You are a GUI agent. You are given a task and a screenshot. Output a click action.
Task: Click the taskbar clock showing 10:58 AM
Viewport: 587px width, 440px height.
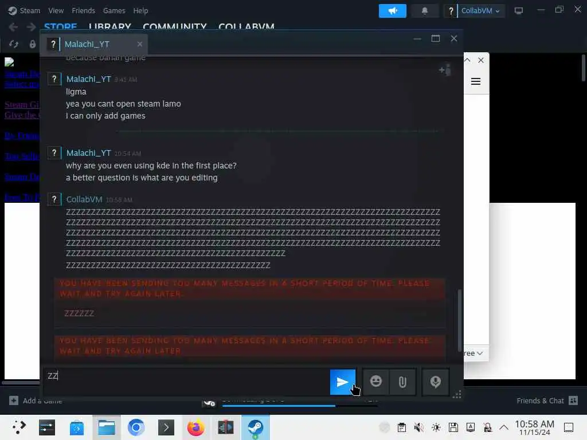(534, 427)
